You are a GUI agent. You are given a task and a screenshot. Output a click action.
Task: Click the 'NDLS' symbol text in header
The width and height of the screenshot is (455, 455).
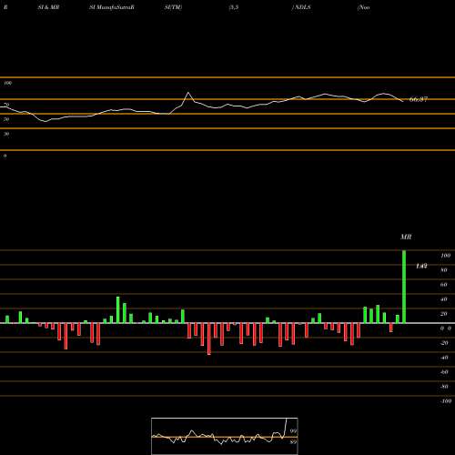coord(302,7)
